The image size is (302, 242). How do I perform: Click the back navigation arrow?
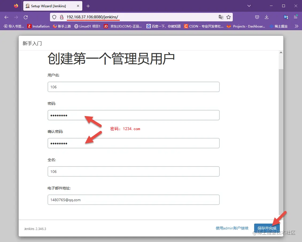pyautogui.click(x=6, y=17)
